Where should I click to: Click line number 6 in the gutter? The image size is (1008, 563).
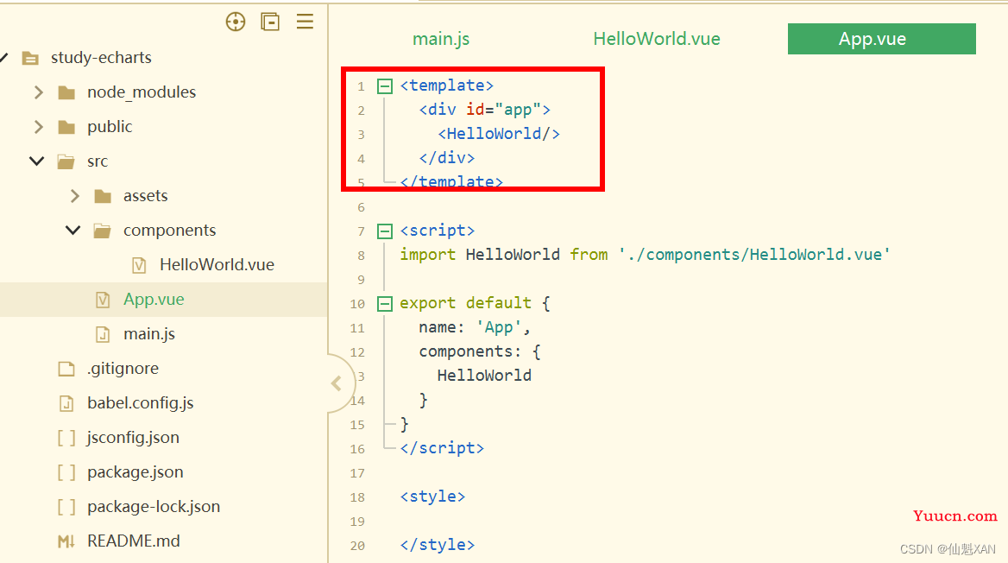[x=361, y=207]
